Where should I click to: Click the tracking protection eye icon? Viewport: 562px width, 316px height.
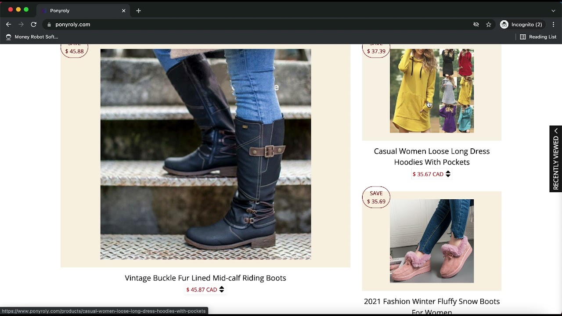pos(476,25)
